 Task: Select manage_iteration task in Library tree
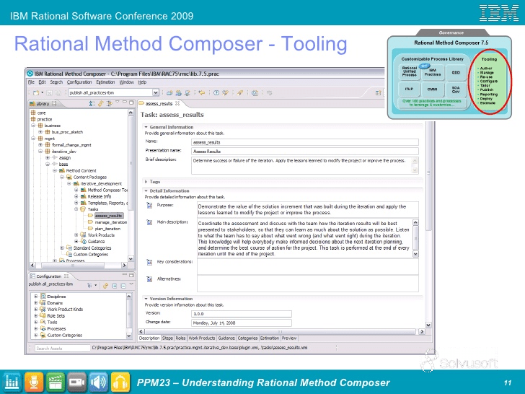click(111, 222)
